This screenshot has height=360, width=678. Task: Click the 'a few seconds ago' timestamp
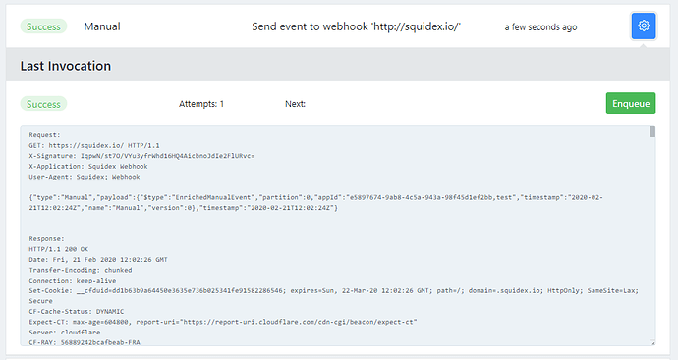click(540, 27)
